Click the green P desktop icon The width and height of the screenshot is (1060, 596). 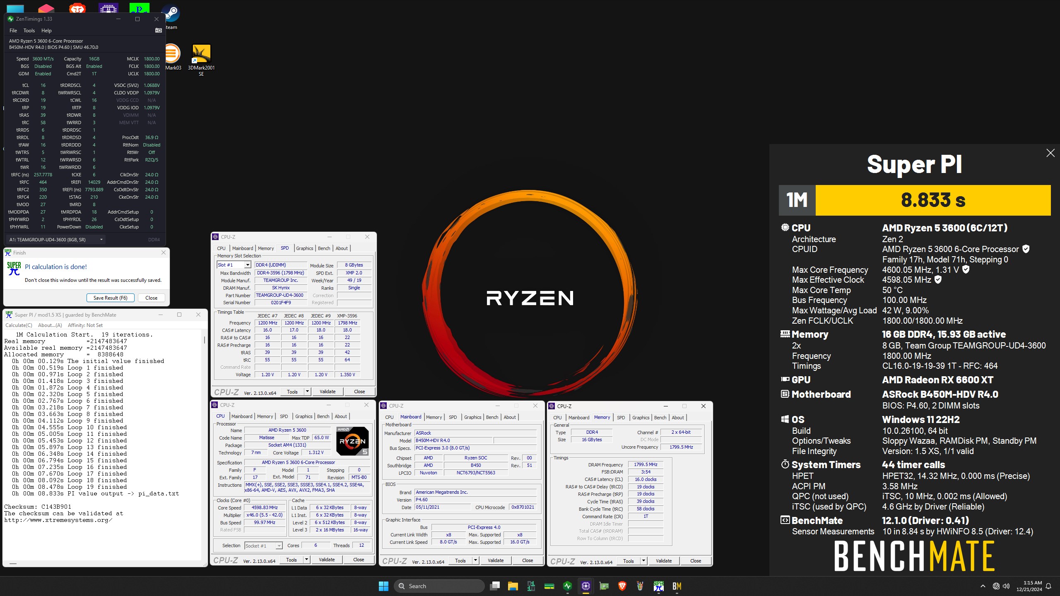click(x=139, y=8)
